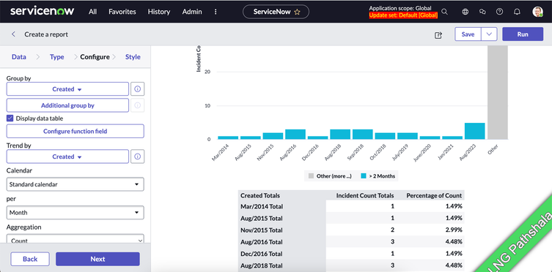Click the Aug/2018 Total row

tap(351, 265)
